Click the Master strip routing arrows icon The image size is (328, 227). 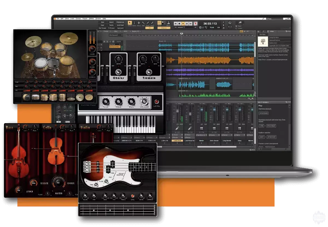click(x=201, y=128)
